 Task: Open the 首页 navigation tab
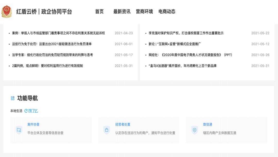[x=99, y=12]
